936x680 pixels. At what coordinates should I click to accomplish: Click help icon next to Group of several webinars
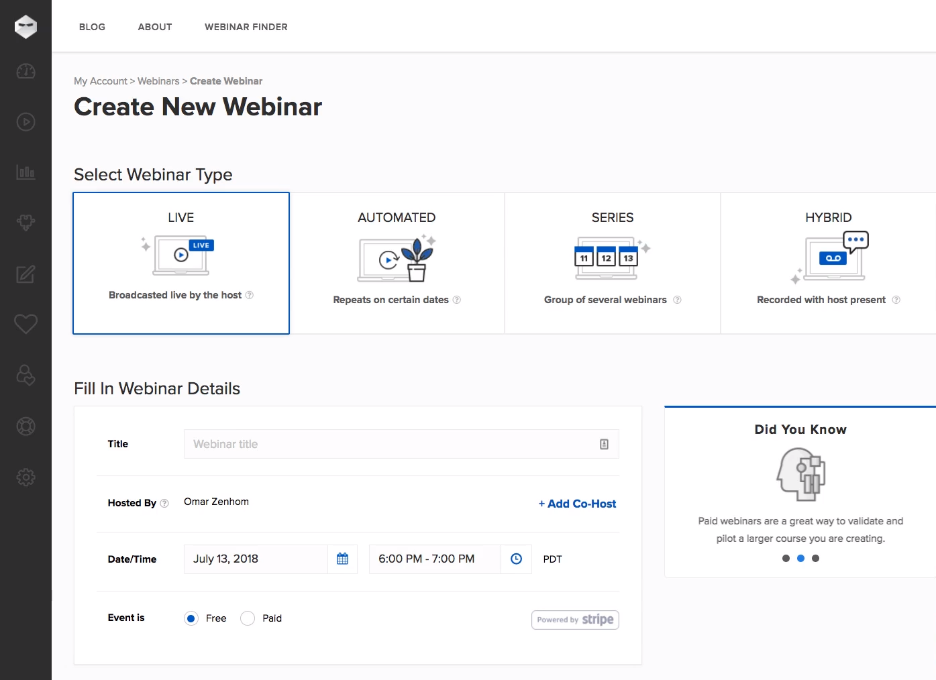click(677, 300)
